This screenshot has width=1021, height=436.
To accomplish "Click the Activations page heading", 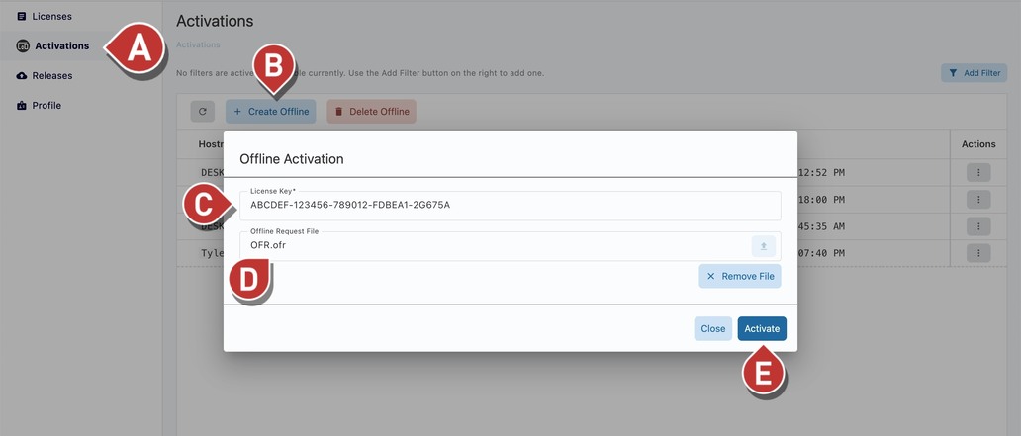I will click(x=215, y=21).
